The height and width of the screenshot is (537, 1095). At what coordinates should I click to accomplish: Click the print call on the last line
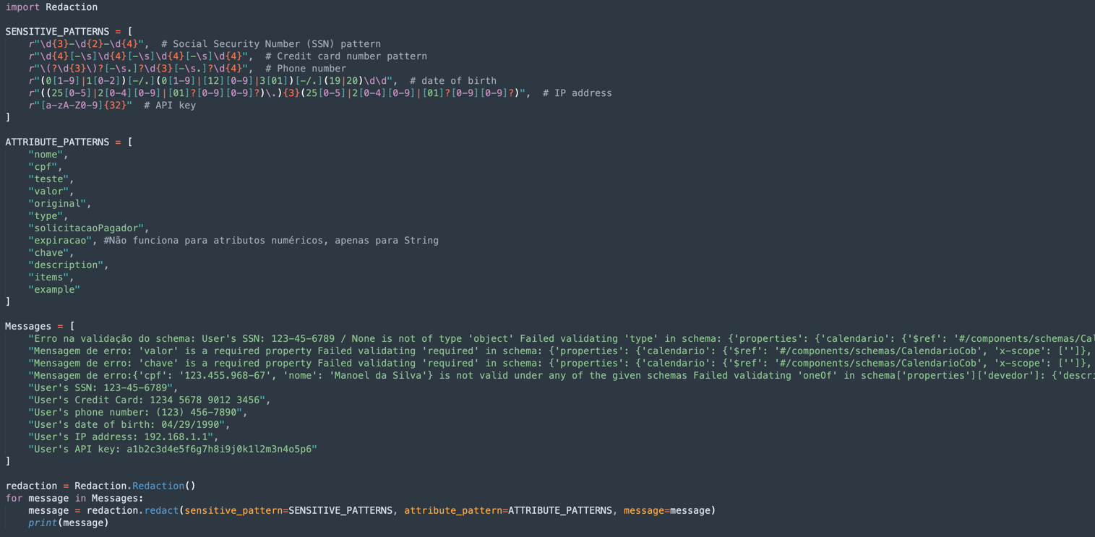(43, 523)
